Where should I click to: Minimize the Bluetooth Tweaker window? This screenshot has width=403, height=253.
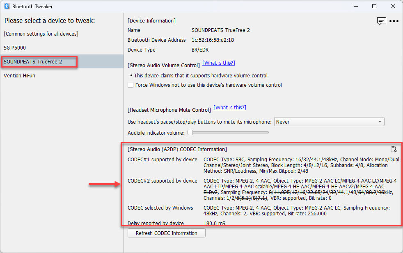pyautogui.click(x=356, y=6)
